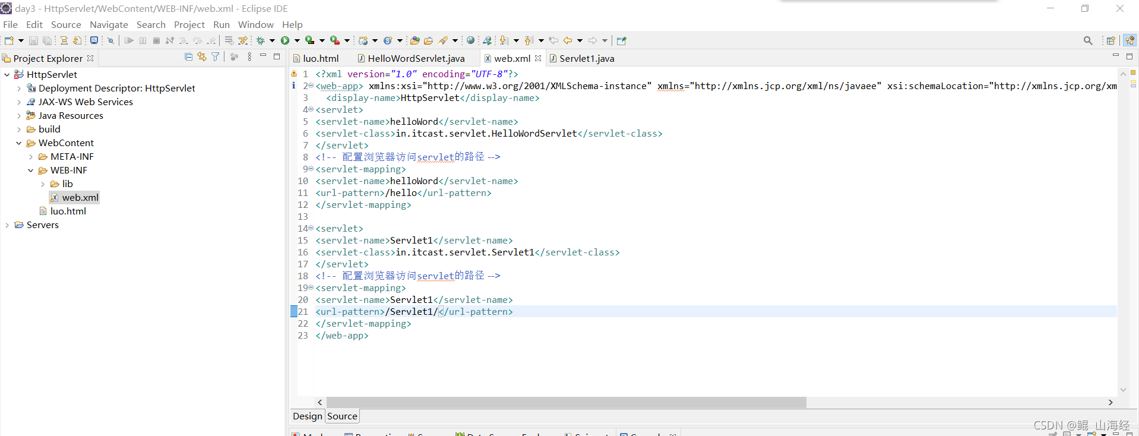Click Collapse All in Project Explorer
Screen dimensions: 1139x436
[188, 56]
